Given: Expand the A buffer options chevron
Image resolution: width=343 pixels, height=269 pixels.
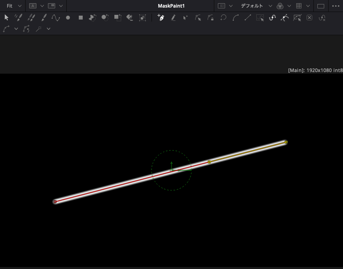Looking at the screenshot, I should pos(42,6).
